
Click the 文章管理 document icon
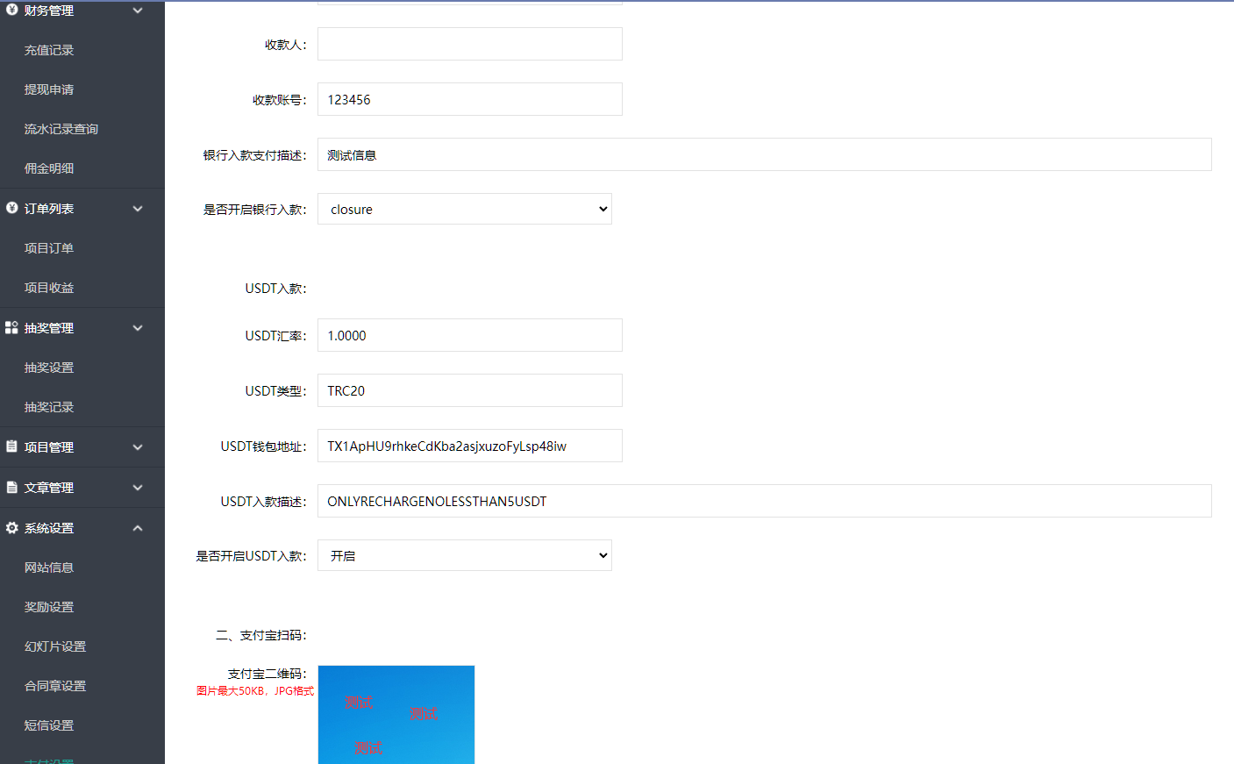11,487
